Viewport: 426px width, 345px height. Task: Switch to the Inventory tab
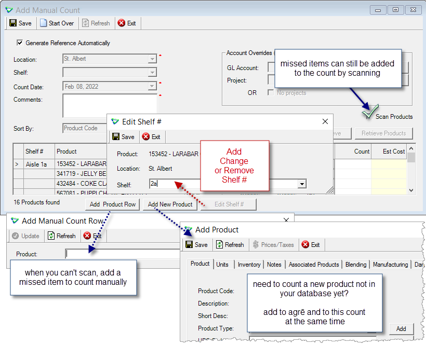click(249, 265)
